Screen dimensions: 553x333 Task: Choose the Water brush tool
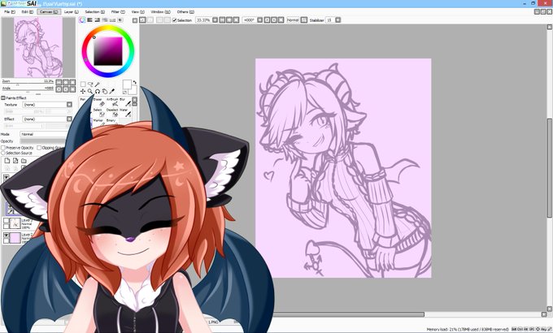pos(125,113)
